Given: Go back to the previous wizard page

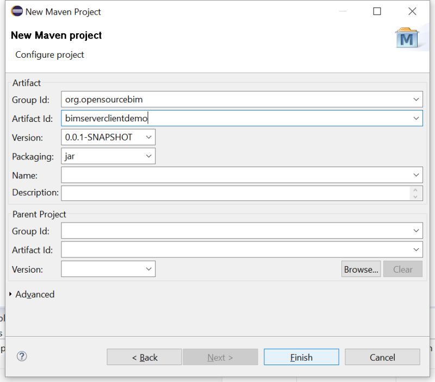Looking at the screenshot, I should click(x=144, y=357).
